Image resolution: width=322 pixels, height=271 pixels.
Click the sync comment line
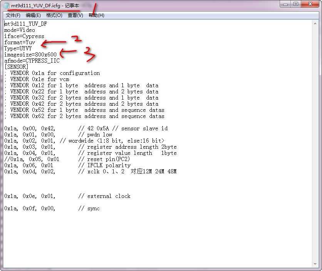pyautogui.click(x=52, y=208)
